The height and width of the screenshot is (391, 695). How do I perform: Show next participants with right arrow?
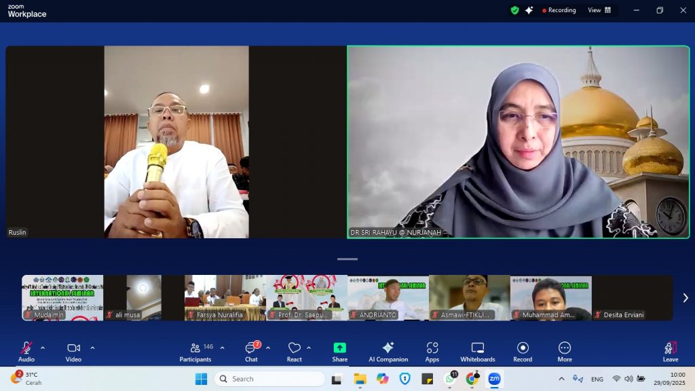point(685,297)
